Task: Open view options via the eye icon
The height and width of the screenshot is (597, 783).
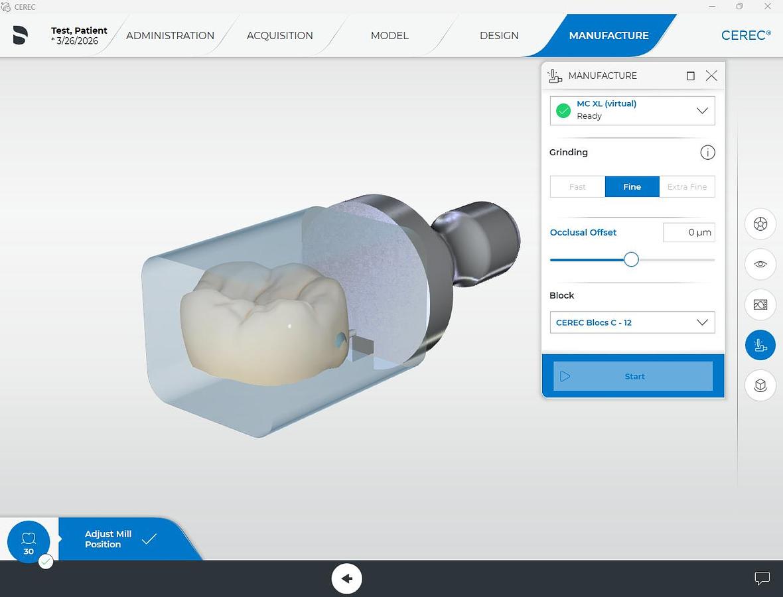Action: [x=760, y=264]
